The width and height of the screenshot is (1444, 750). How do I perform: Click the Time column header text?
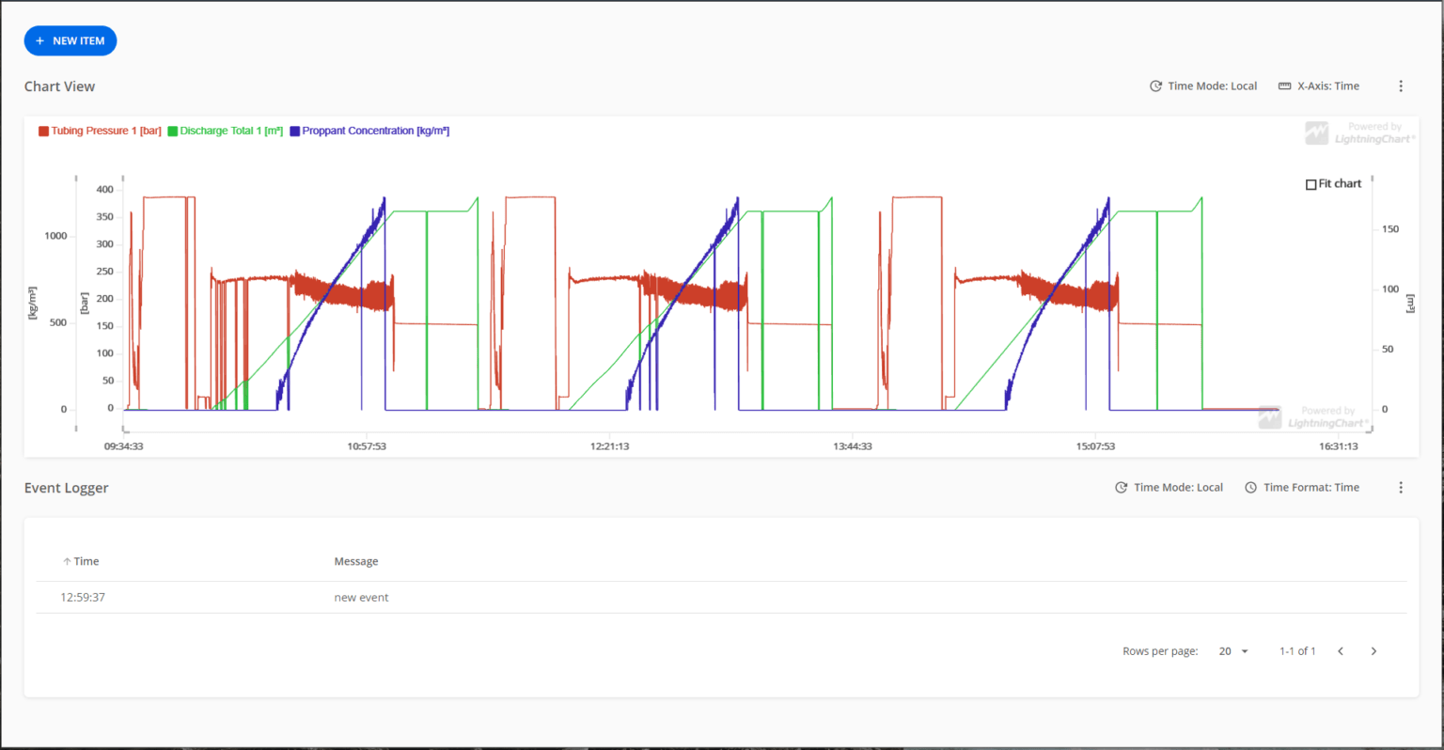coord(86,562)
